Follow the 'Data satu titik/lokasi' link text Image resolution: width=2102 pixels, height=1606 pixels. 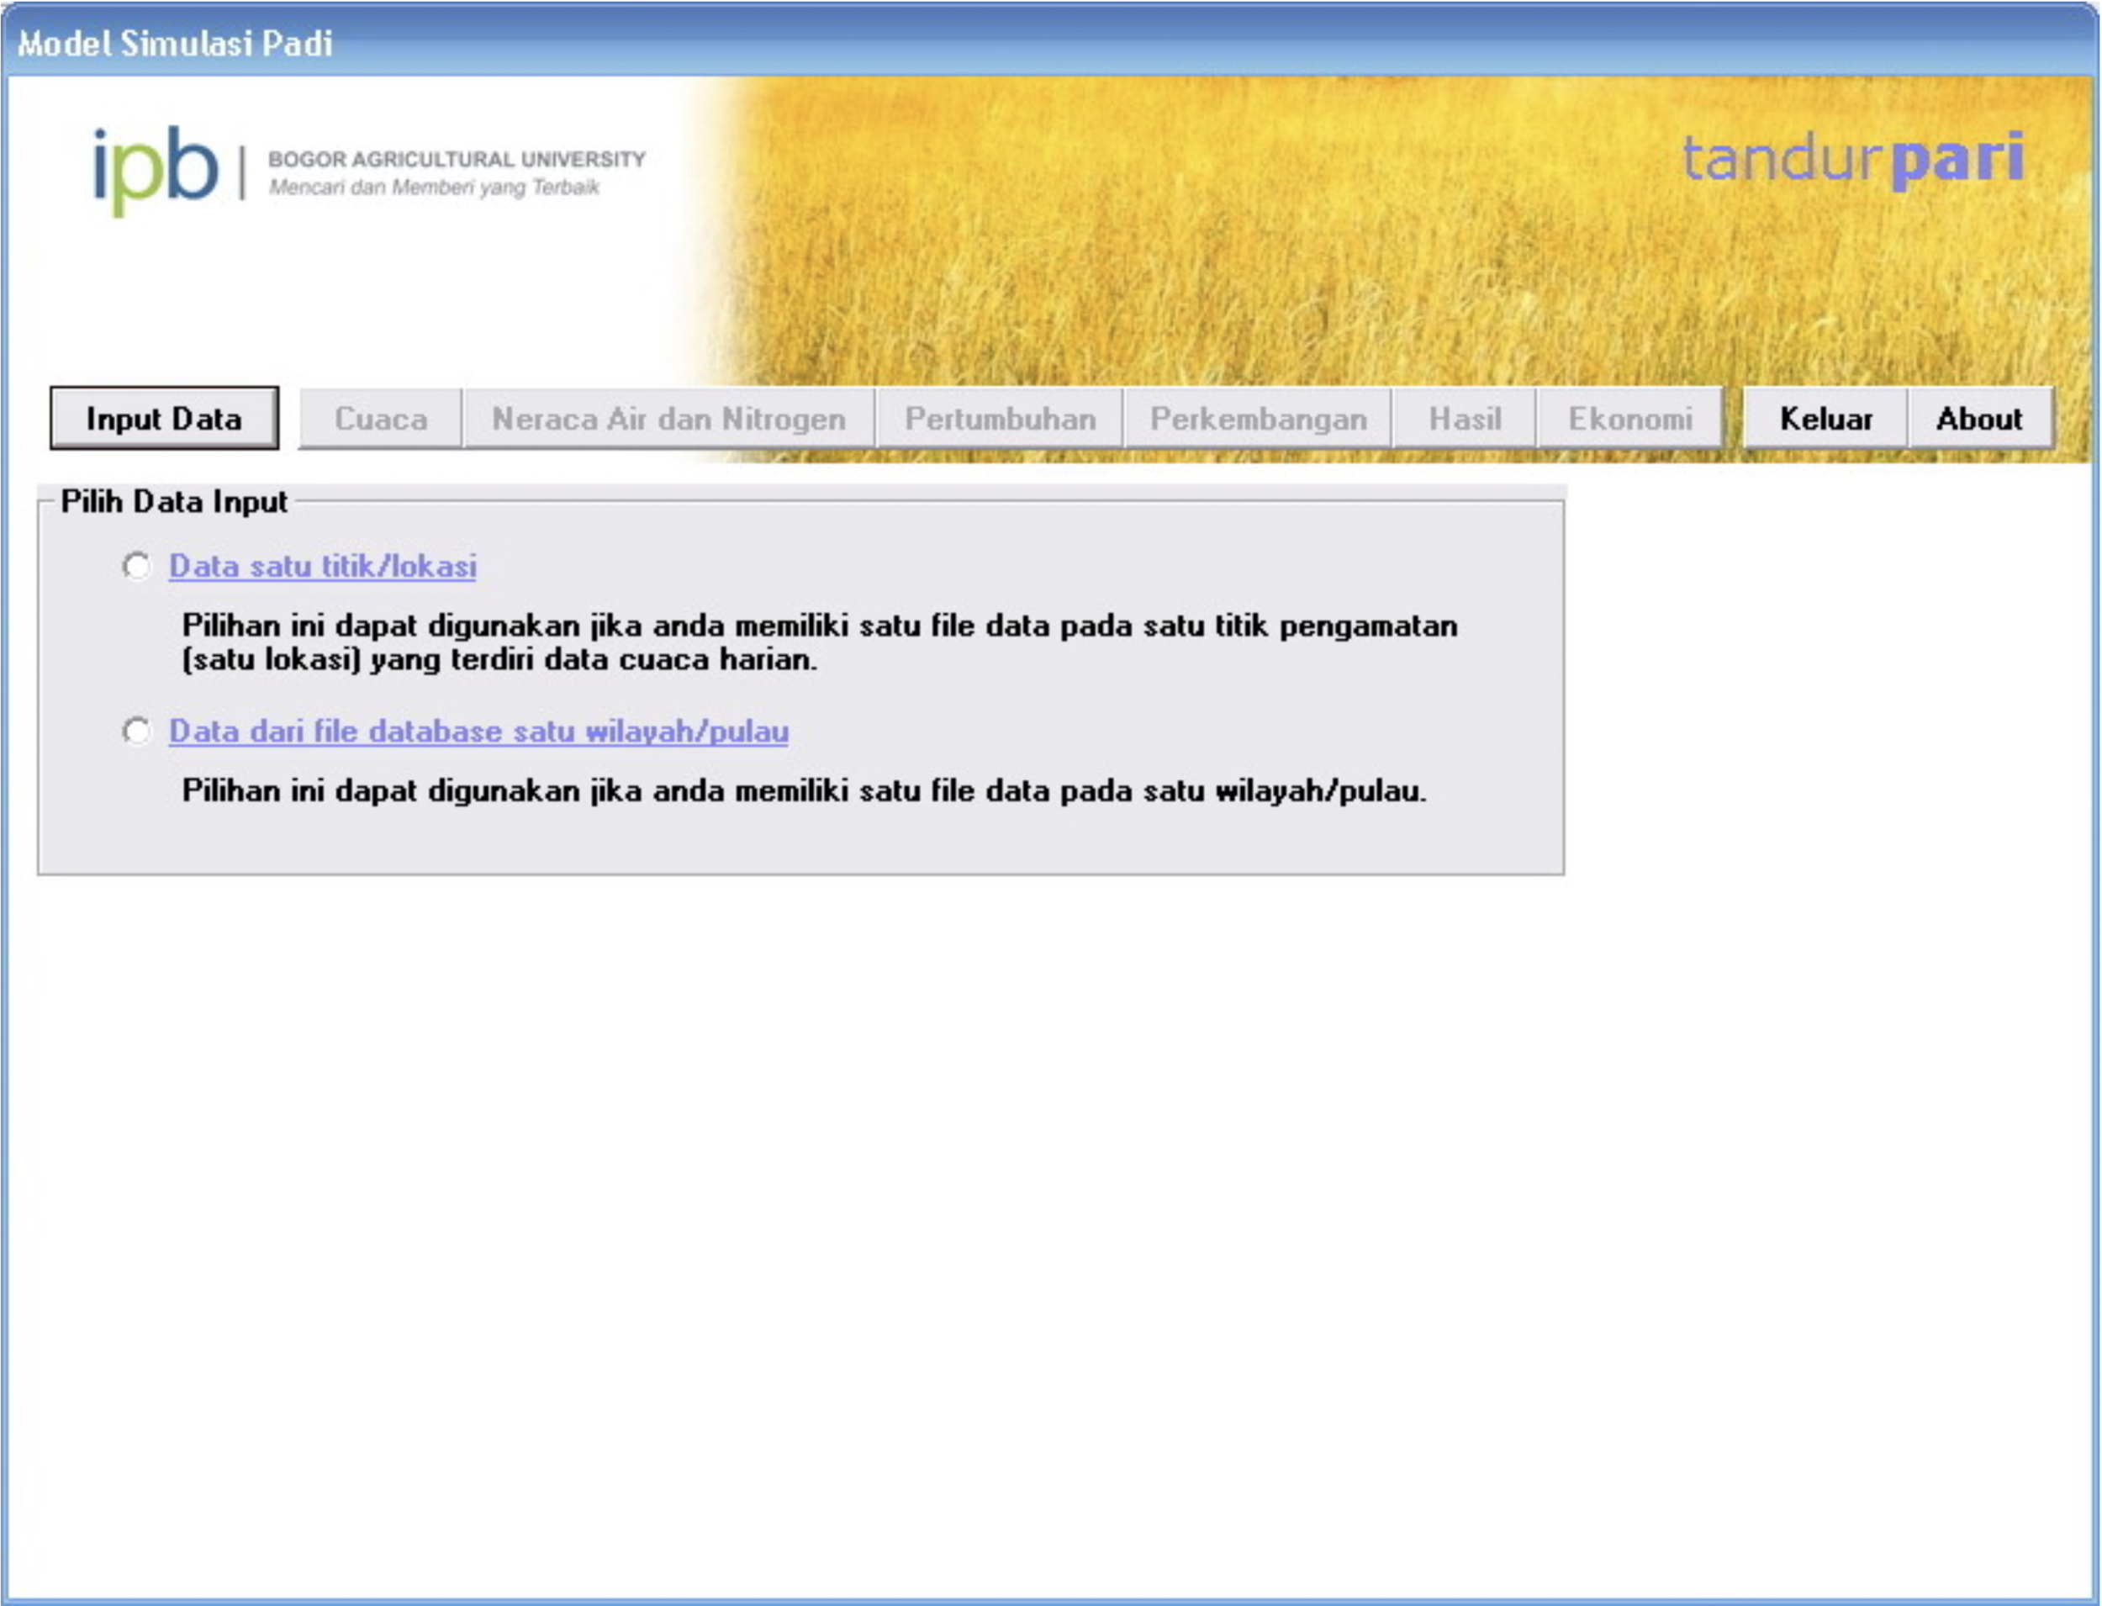[x=322, y=566]
